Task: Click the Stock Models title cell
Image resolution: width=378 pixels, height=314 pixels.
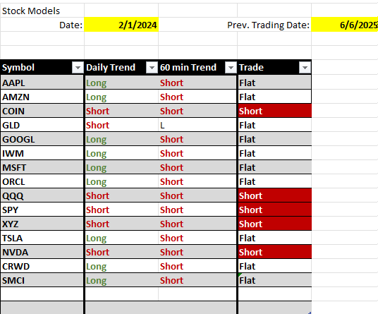Action: [x=42, y=11]
